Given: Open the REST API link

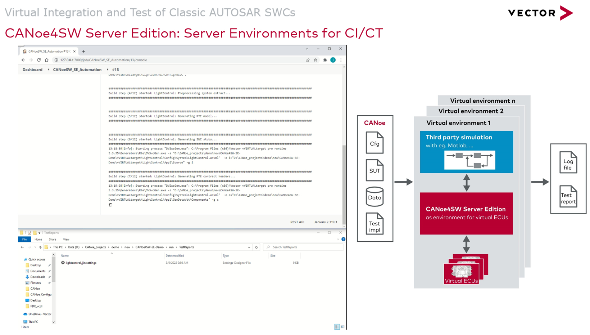Looking at the screenshot, I should (x=297, y=222).
